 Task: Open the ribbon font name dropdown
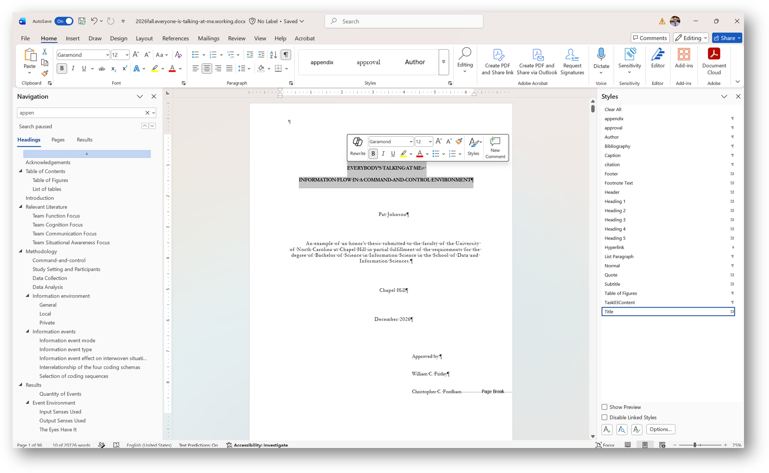[107, 55]
